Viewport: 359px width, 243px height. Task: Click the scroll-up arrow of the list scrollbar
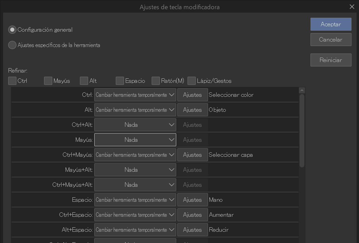click(302, 91)
